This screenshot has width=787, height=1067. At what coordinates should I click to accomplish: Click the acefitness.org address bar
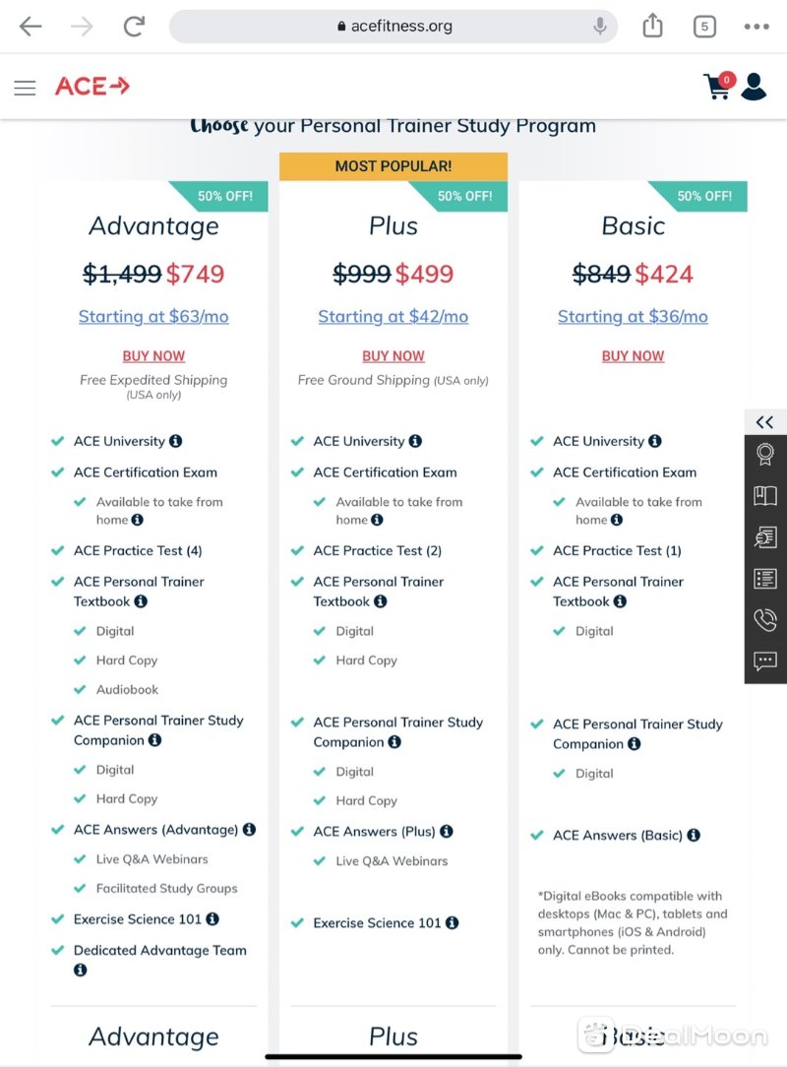[393, 26]
